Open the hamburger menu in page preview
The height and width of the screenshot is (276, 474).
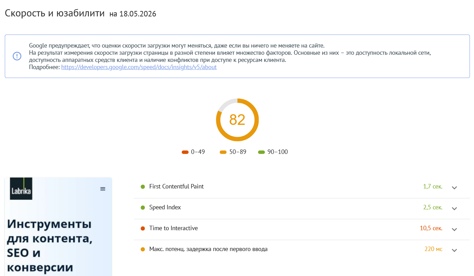[103, 189]
